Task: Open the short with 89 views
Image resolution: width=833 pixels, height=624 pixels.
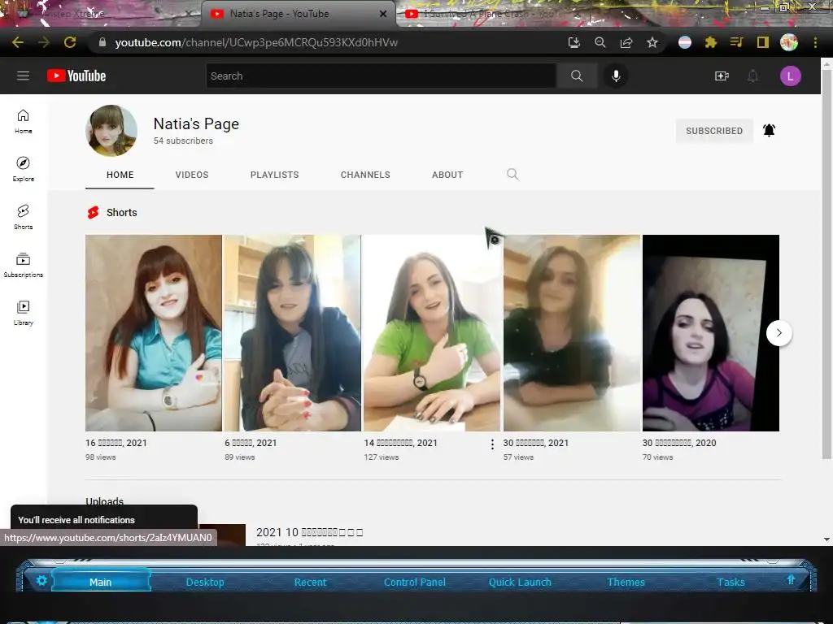Action: tap(293, 332)
